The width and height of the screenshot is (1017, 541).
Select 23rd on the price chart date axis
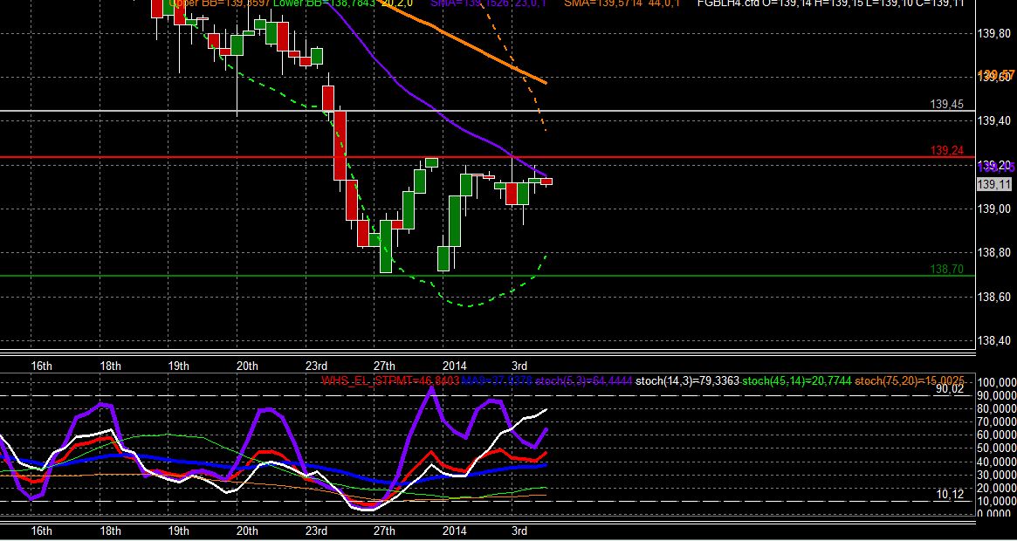(316, 366)
